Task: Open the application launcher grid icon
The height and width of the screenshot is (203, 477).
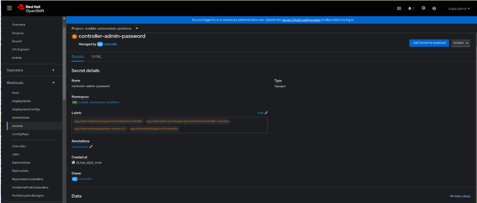Action: pos(399,8)
